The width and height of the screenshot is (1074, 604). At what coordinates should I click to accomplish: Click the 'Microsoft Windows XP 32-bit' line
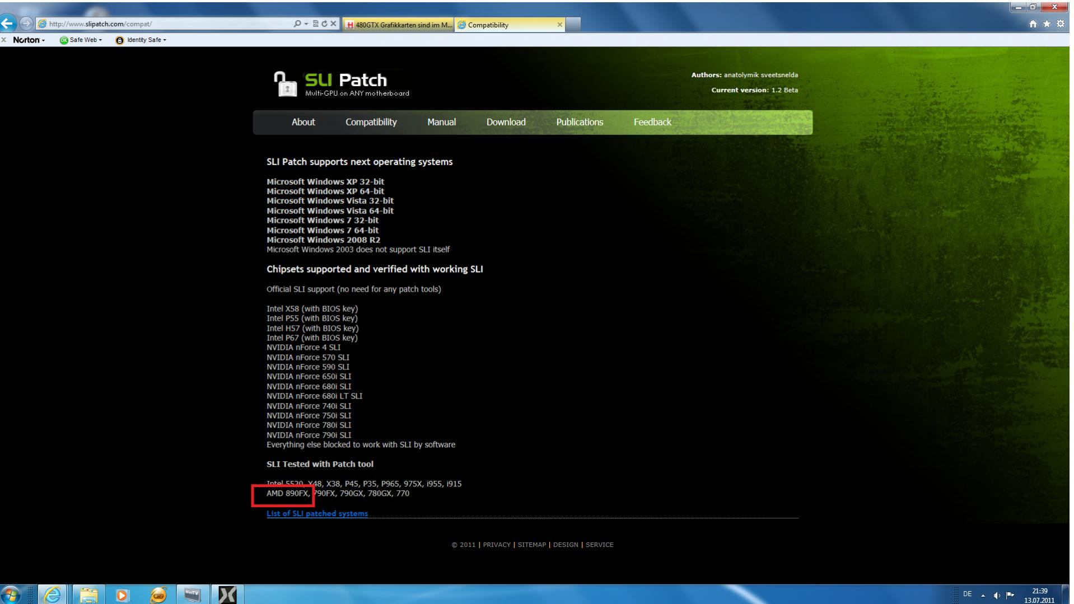325,181
